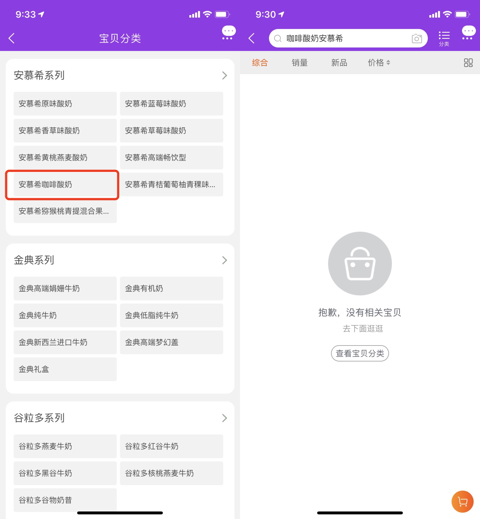Screen dimensions: 480x519
Task: Open message bubble icon on search page
Action: [468, 33]
